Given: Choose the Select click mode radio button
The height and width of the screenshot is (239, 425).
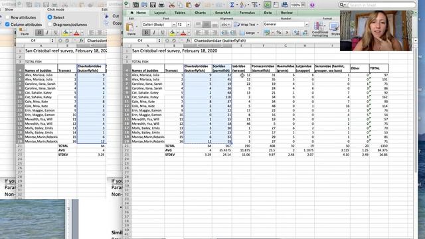Looking at the screenshot, I should pyautogui.click(x=50, y=17).
